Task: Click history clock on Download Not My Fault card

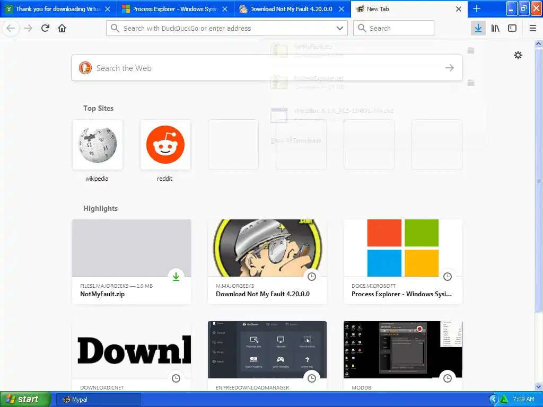Action: (x=312, y=277)
